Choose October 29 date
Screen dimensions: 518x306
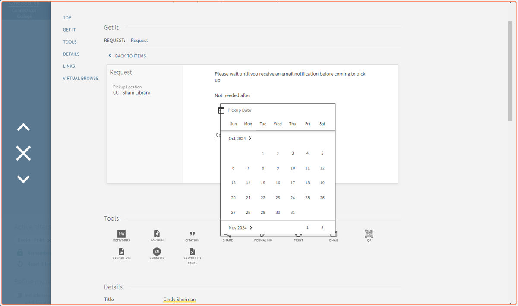263,212
